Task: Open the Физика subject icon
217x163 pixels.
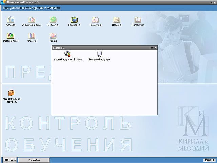Action: (32, 35)
